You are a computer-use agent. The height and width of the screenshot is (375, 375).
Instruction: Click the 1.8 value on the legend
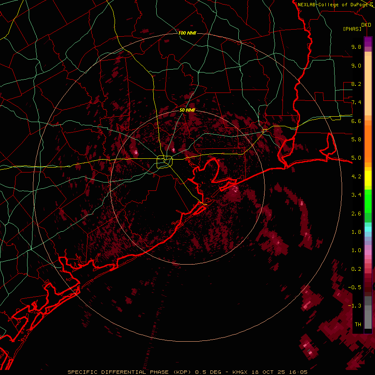click(x=356, y=232)
